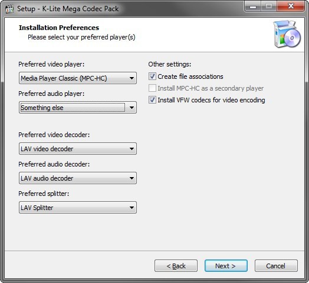The width and height of the screenshot is (309, 283).
Task: Expand the Preferred audio decoder list
Action: 78,178
